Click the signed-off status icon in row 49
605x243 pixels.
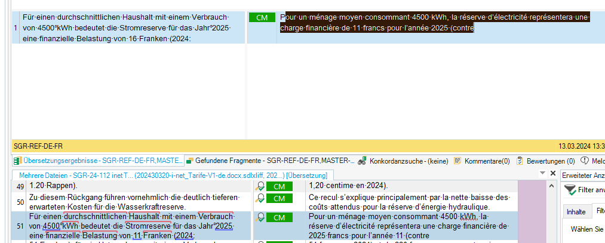tap(260, 187)
